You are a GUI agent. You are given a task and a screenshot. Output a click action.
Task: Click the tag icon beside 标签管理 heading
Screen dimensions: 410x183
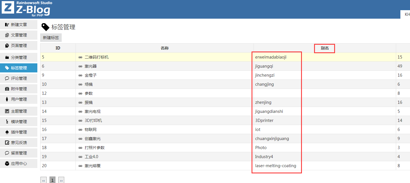pos(45,27)
